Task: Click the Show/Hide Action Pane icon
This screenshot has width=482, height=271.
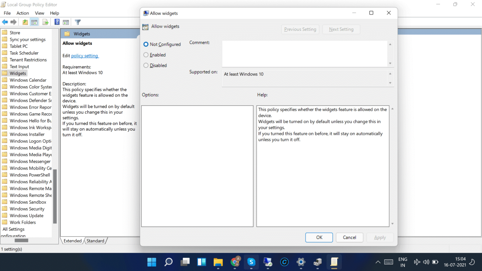Action: [66, 22]
